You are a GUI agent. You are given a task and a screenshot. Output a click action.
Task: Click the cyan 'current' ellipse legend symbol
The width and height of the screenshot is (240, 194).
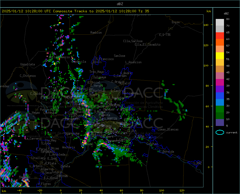pyautogui.click(x=220, y=132)
